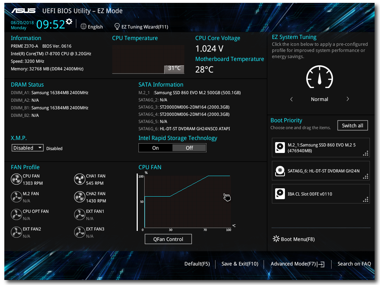Click the EZ System Tuning gauge icon
The height and width of the screenshot is (285, 380).
pyautogui.click(x=319, y=77)
